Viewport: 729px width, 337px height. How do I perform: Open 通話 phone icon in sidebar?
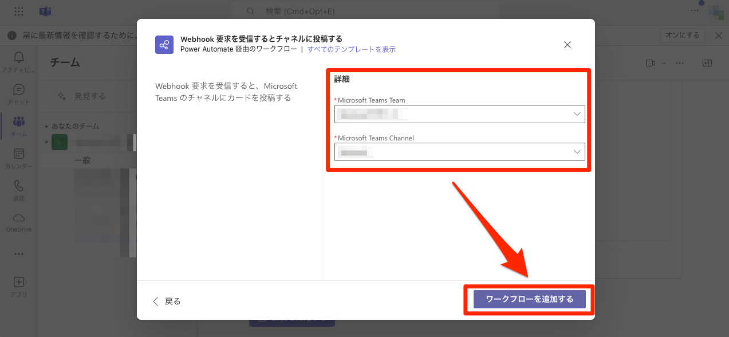click(19, 190)
